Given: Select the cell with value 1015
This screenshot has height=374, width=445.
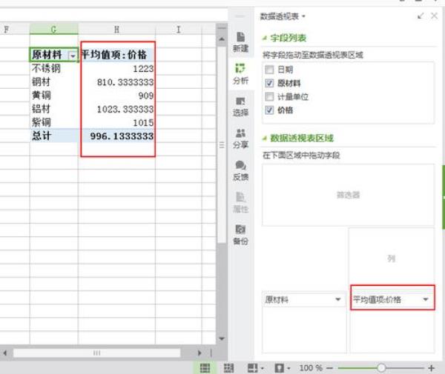Looking at the screenshot, I should 116,122.
